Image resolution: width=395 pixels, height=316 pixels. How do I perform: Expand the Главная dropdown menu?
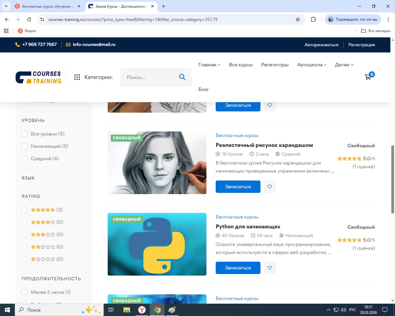[x=209, y=65]
